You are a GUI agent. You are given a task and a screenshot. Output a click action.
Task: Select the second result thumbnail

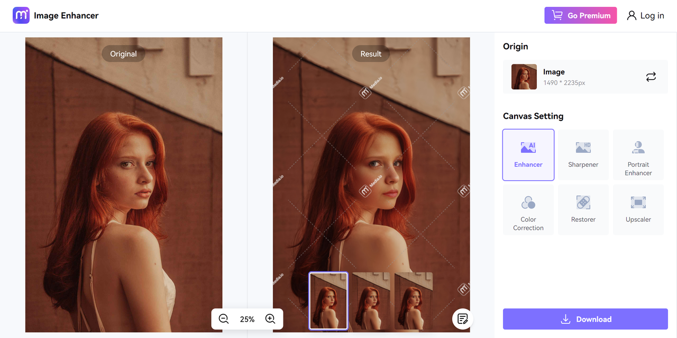pyautogui.click(x=371, y=301)
